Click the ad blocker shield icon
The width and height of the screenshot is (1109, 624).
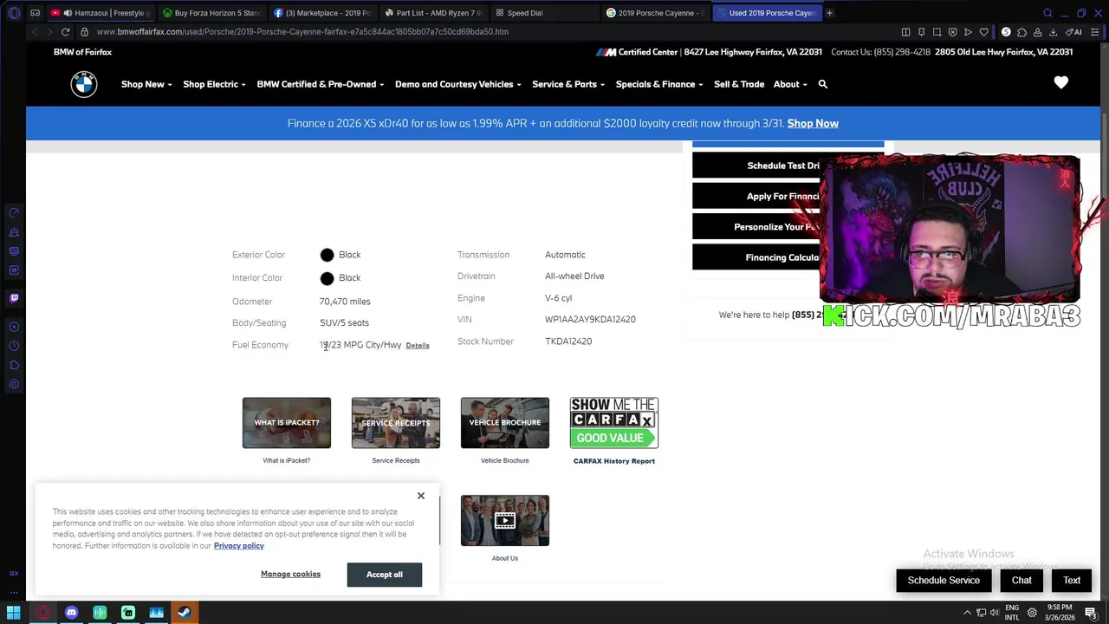[952, 32]
